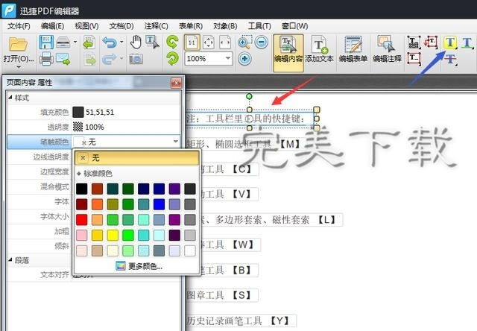477x331 pixels.
Task: Select the strikethrough text tool
Action: click(x=450, y=59)
